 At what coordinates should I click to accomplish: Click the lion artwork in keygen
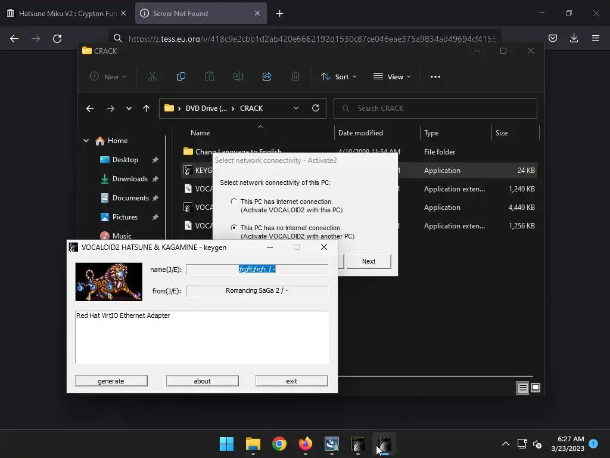tap(109, 282)
